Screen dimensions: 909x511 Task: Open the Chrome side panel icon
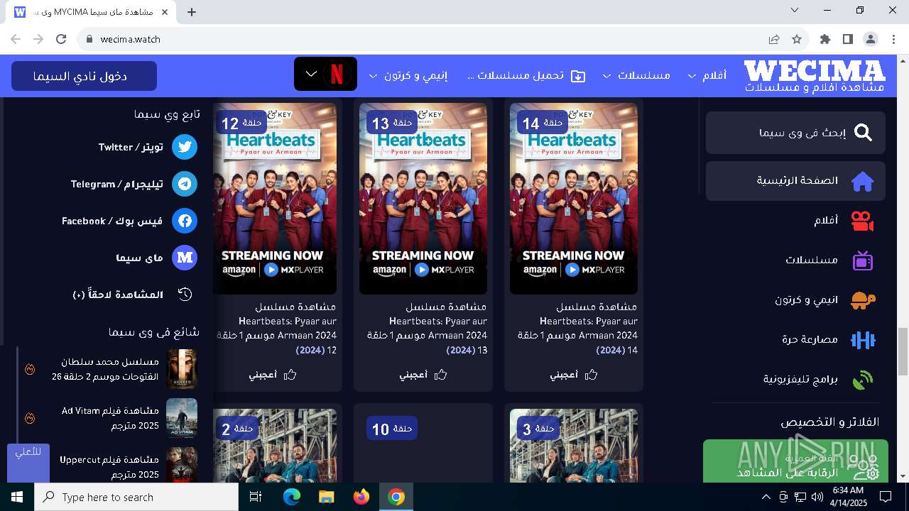point(847,39)
